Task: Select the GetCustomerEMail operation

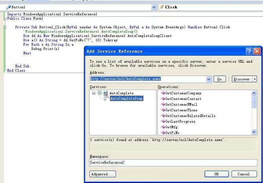Action: (x=181, y=105)
